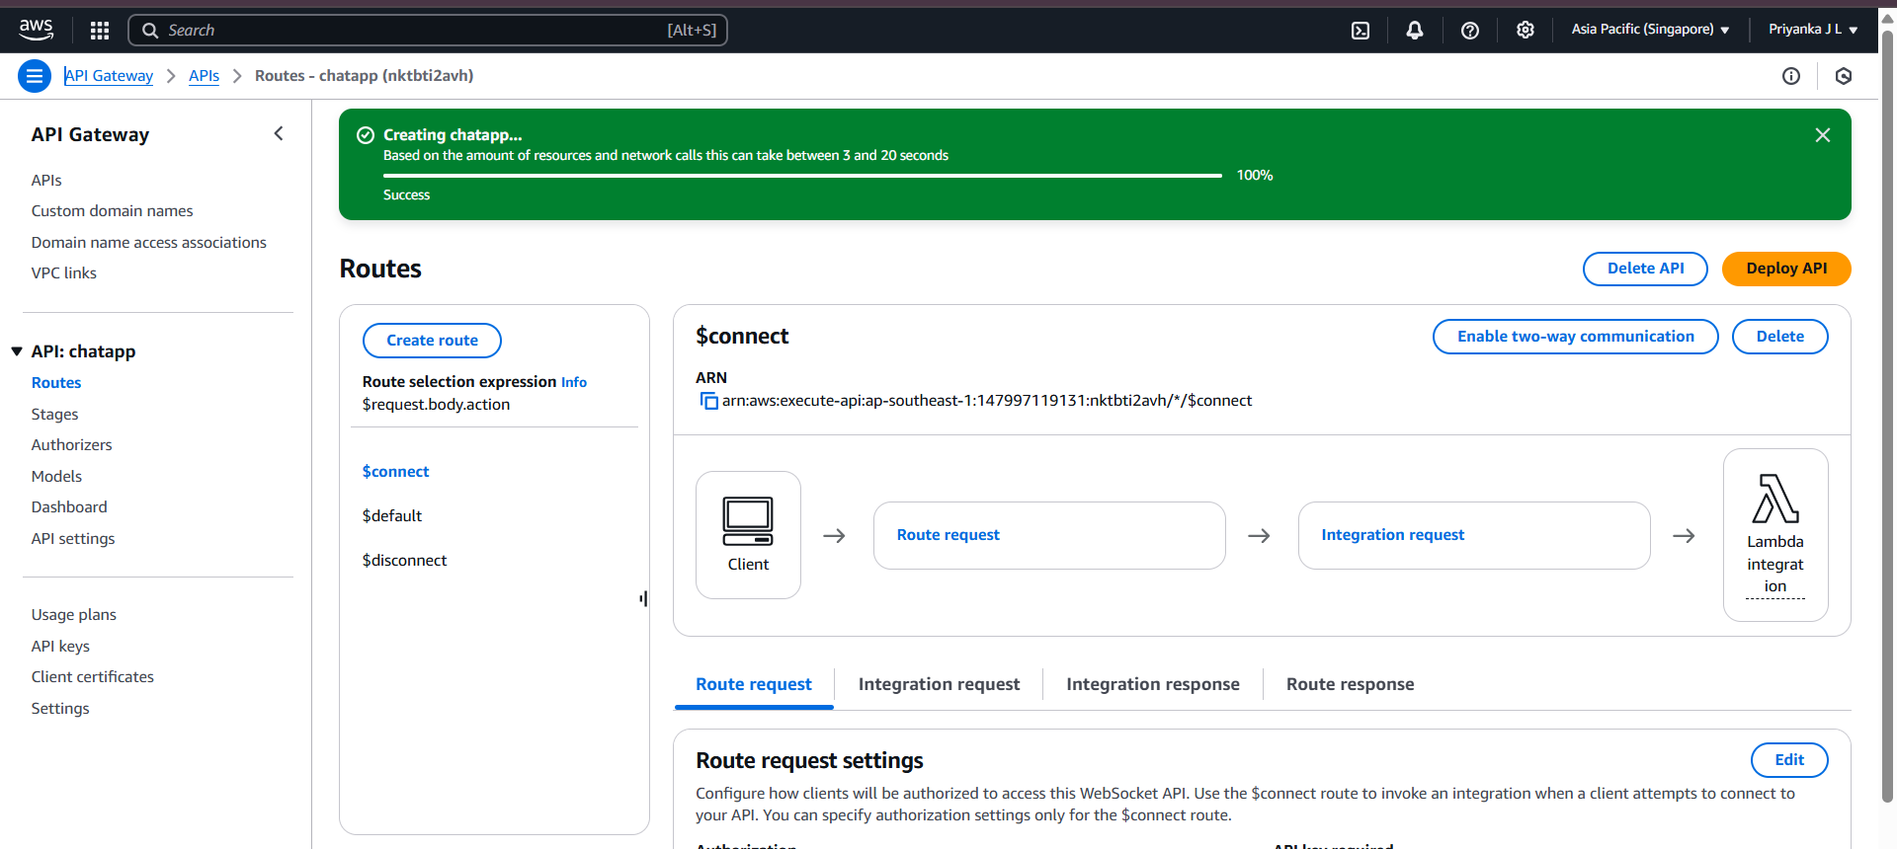Select Routes in sidebar

56,383
